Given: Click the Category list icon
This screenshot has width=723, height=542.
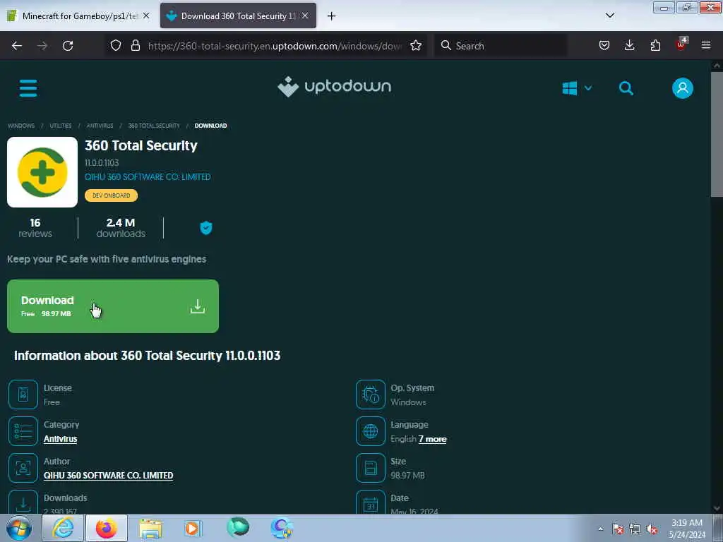Looking at the screenshot, I should pos(23,431).
